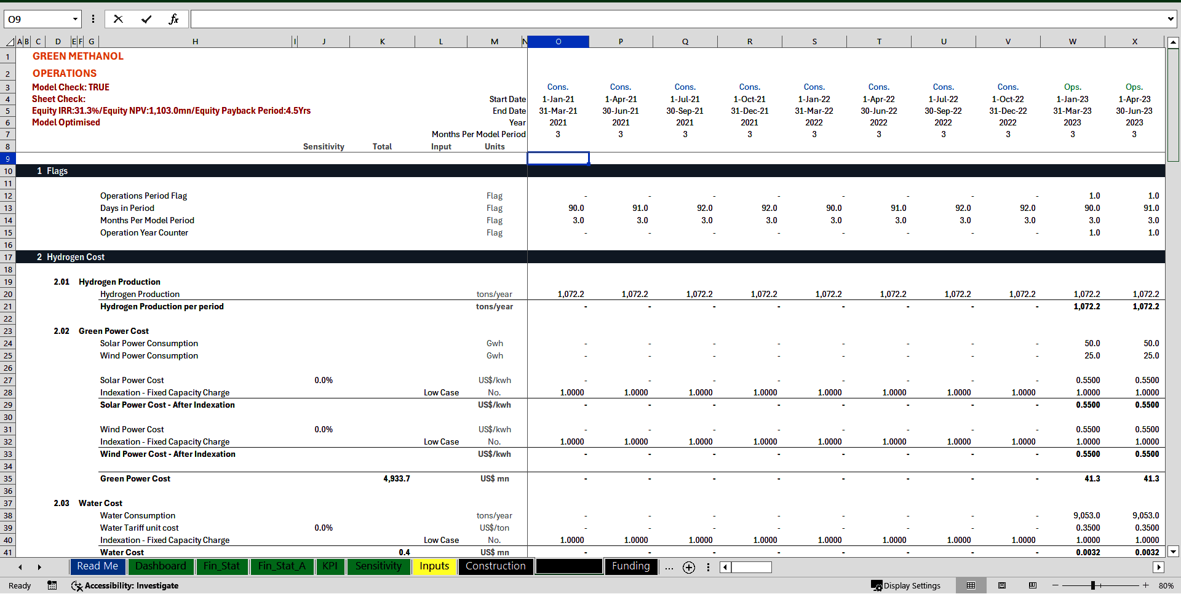Switch to the Inputs sheet tab

click(x=434, y=566)
